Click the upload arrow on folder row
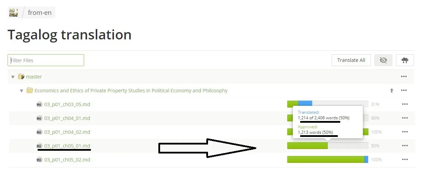Screen dimensions: 423x186 [392, 91]
